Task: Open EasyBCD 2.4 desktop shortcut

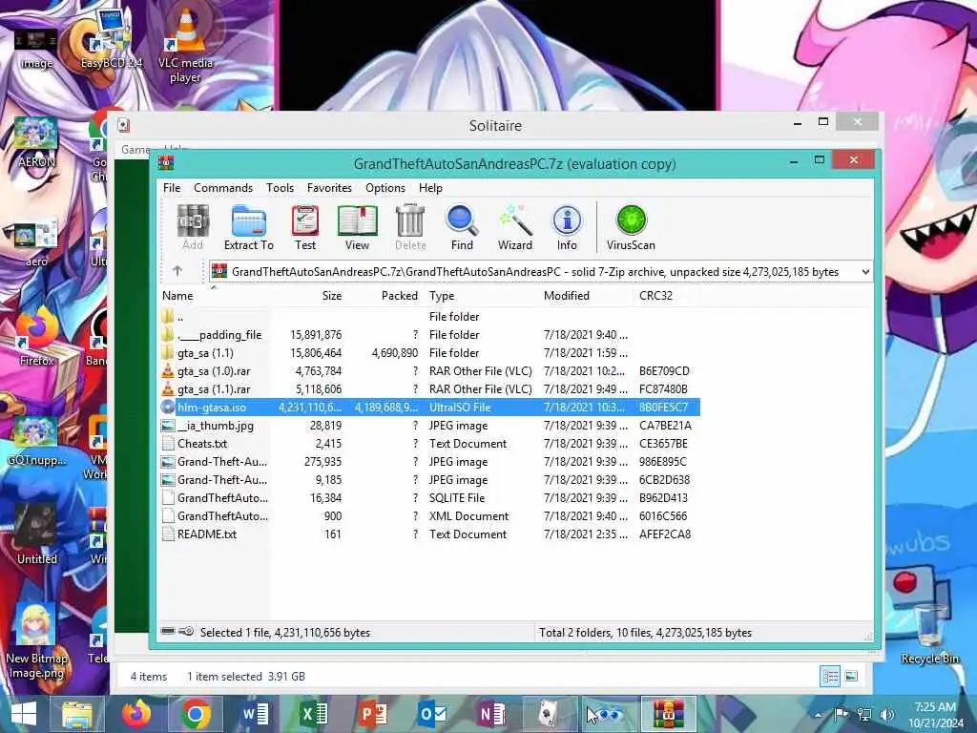Action: tap(111, 38)
